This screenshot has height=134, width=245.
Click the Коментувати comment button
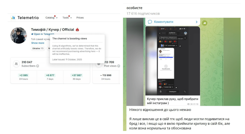click(173, 22)
